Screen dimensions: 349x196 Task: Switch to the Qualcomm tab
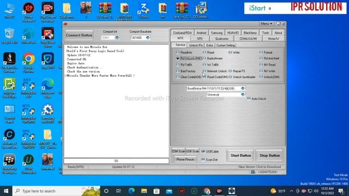(x=222, y=39)
